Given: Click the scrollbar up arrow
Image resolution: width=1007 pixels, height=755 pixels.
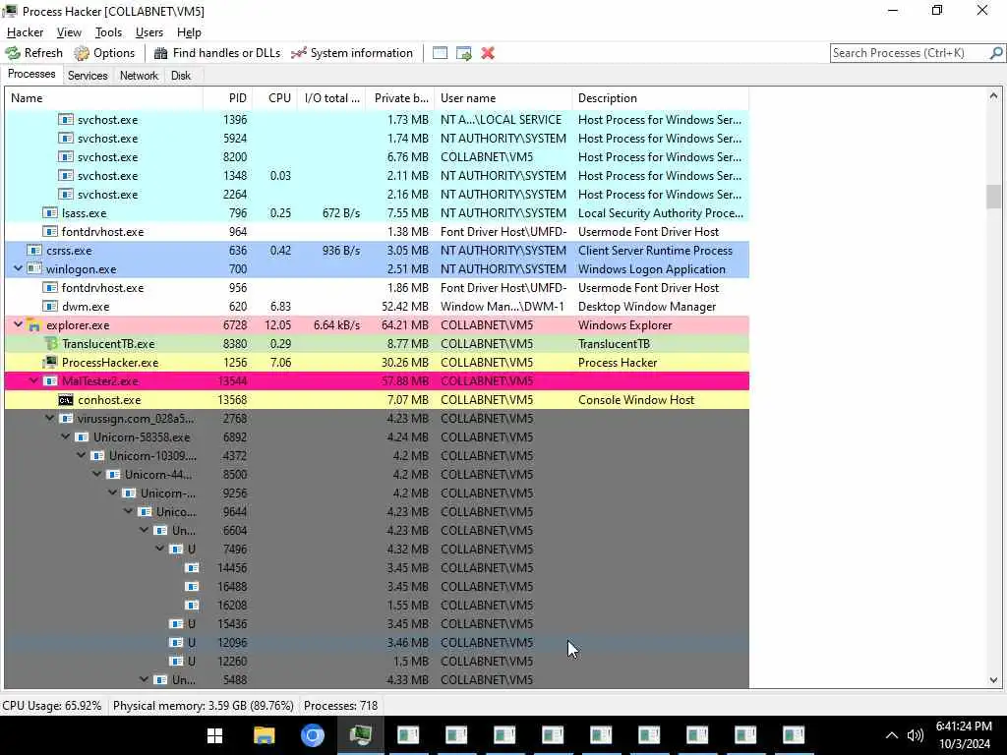Looking at the screenshot, I should (x=993, y=95).
